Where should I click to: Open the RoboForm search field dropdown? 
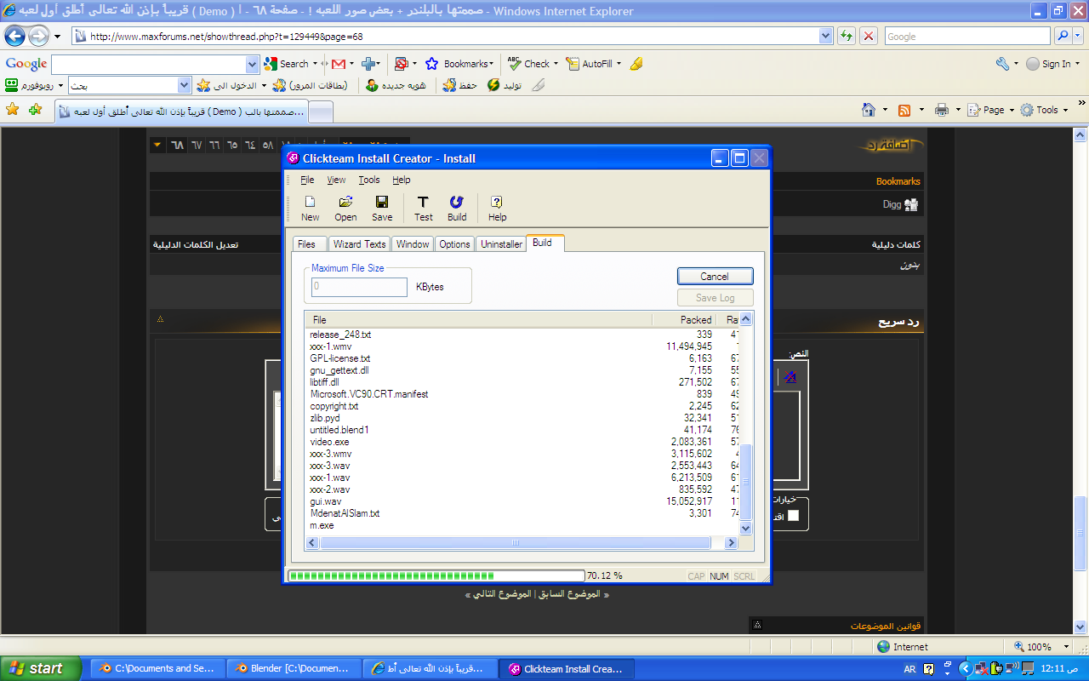tap(185, 85)
